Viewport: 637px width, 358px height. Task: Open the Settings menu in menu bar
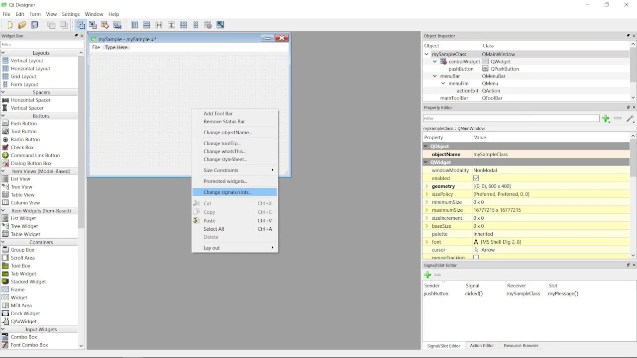(x=71, y=14)
